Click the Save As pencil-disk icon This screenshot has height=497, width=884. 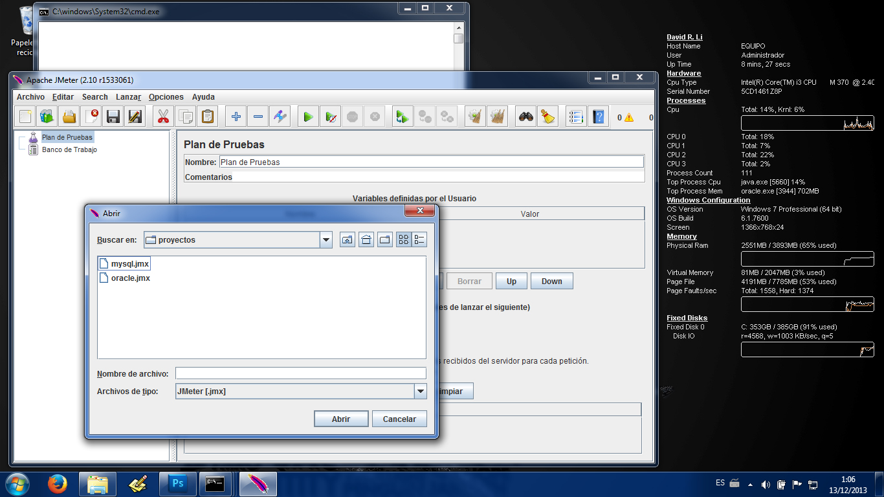(x=135, y=117)
